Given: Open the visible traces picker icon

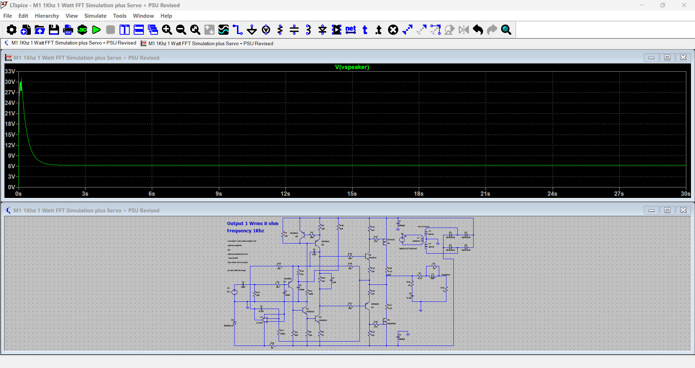Looking at the screenshot, I should [x=224, y=30].
